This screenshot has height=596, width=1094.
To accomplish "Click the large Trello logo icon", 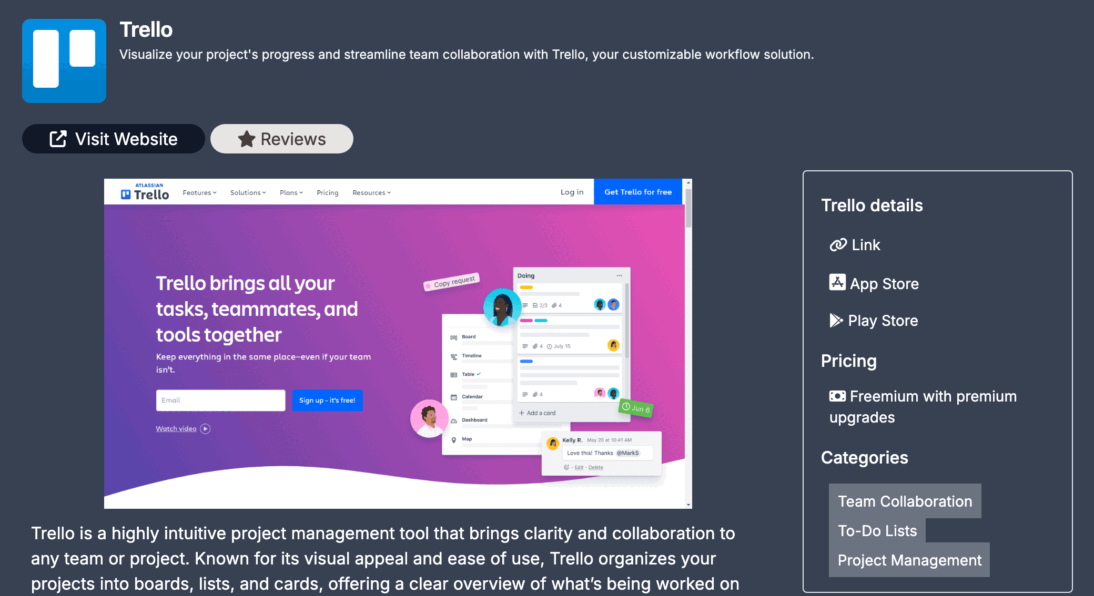I will pyautogui.click(x=64, y=61).
